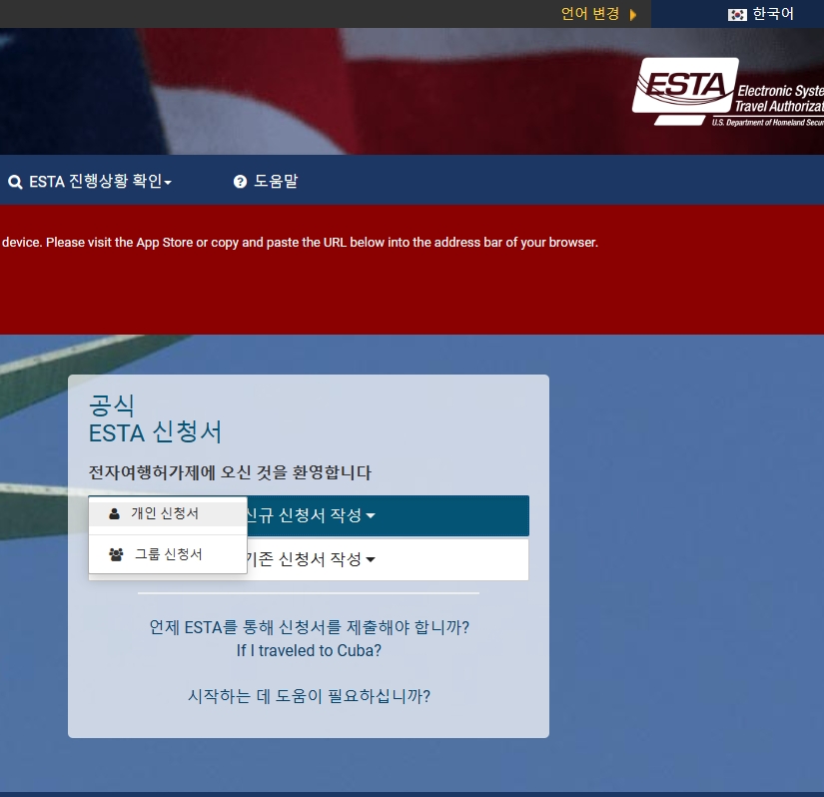Open the 도움말 help menu item
This screenshot has height=797, width=824.
tap(266, 182)
